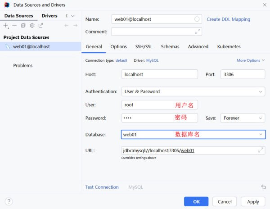The width and height of the screenshot is (270, 209).
Task: Open the MySQL driver link
Action: [152, 60]
